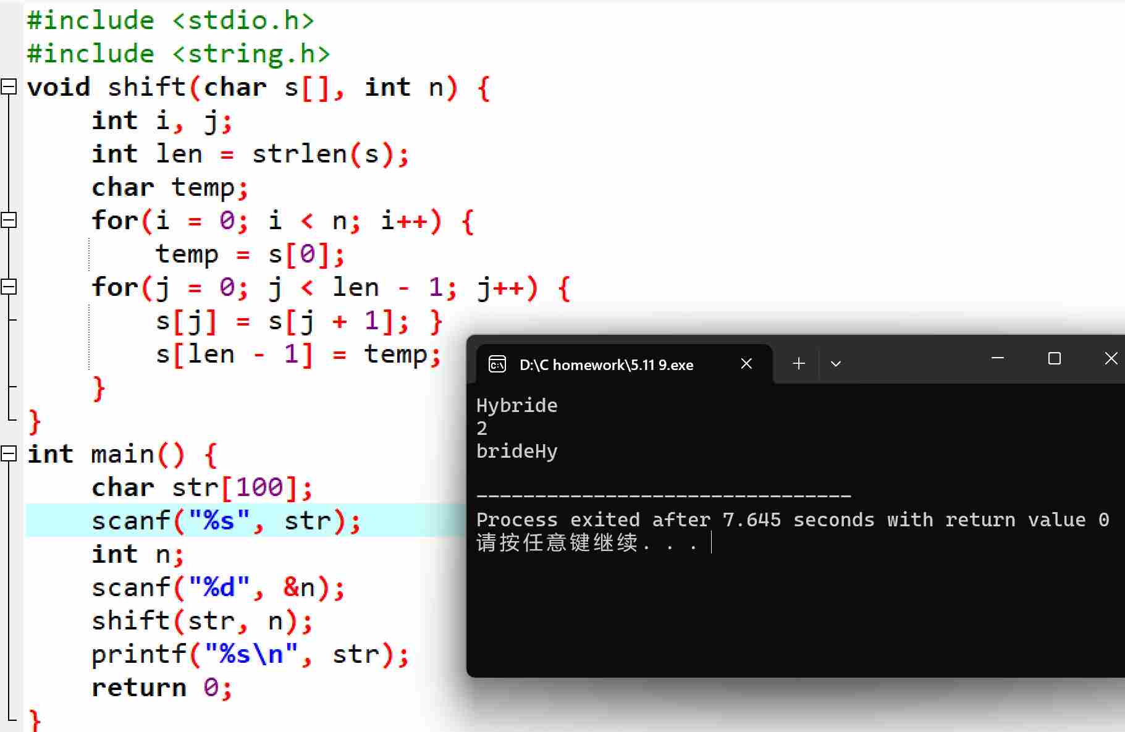
Task: Click the 'int n;' line in main
Action: tap(138, 554)
